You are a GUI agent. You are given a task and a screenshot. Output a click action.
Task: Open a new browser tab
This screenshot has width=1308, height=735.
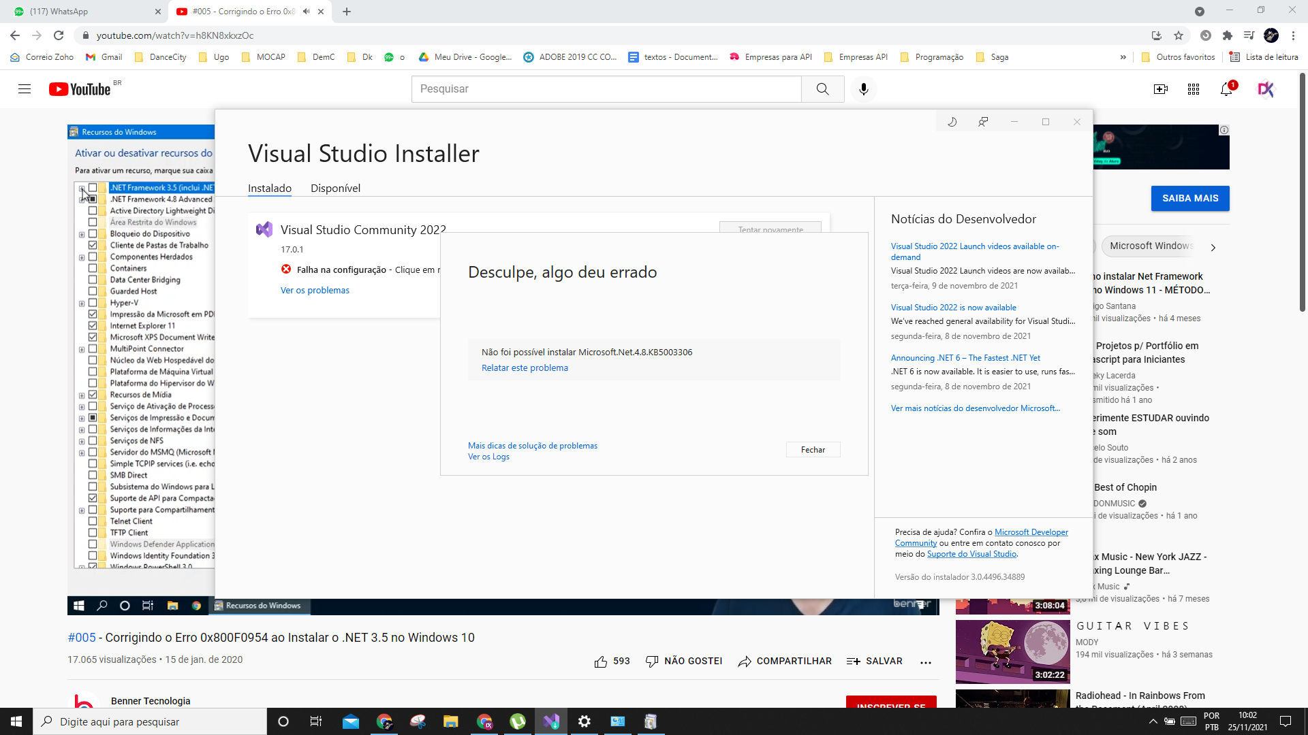347,12
